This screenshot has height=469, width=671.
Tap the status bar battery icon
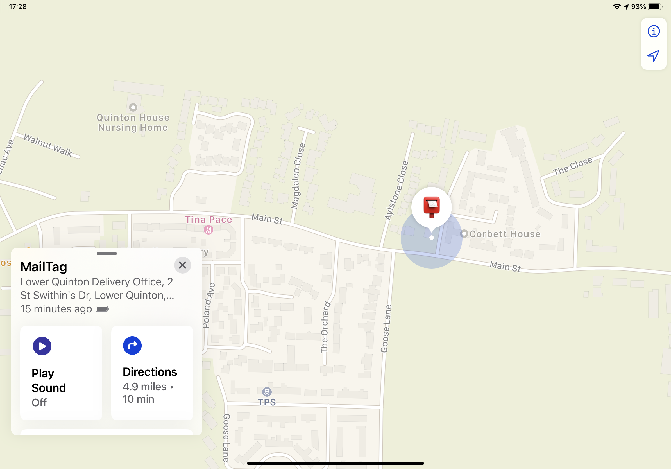tap(655, 7)
